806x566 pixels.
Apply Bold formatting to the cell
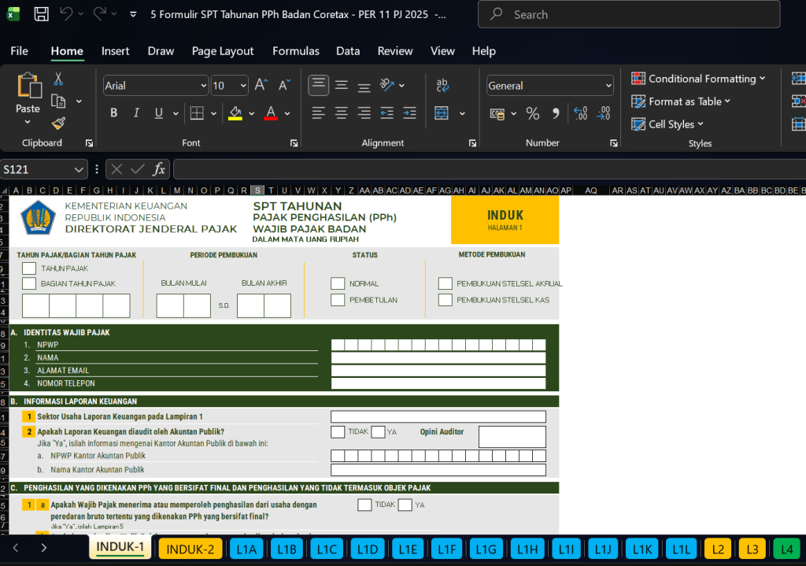coord(113,113)
